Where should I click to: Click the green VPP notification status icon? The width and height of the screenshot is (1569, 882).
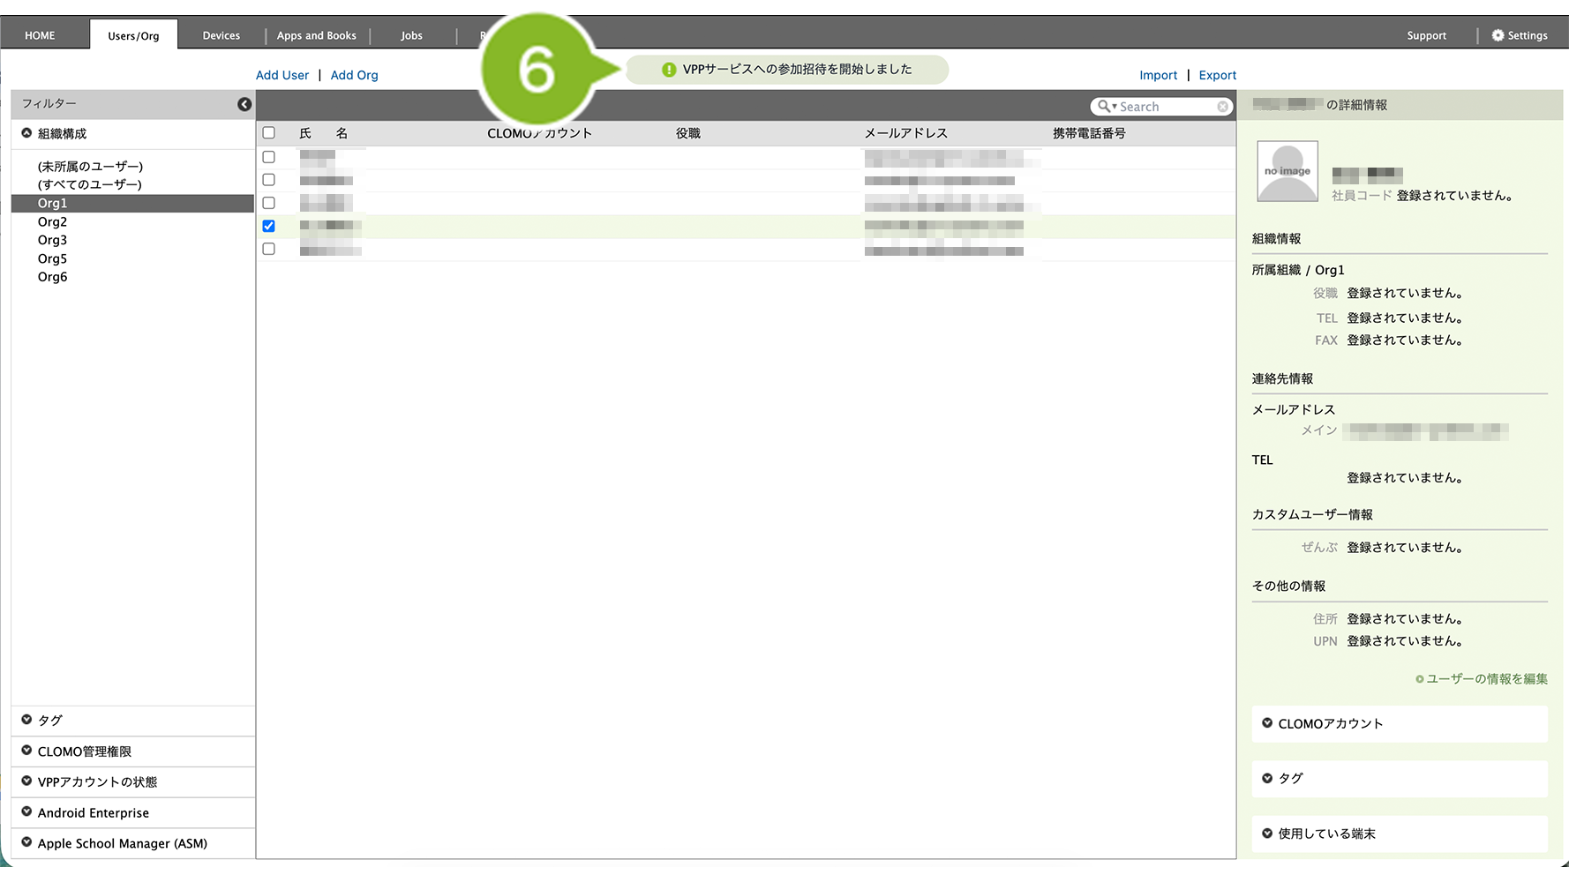[669, 70]
